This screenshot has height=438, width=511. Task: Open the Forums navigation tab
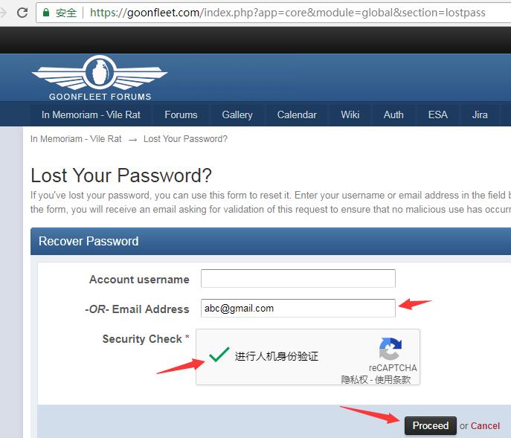click(x=181, y=115)
